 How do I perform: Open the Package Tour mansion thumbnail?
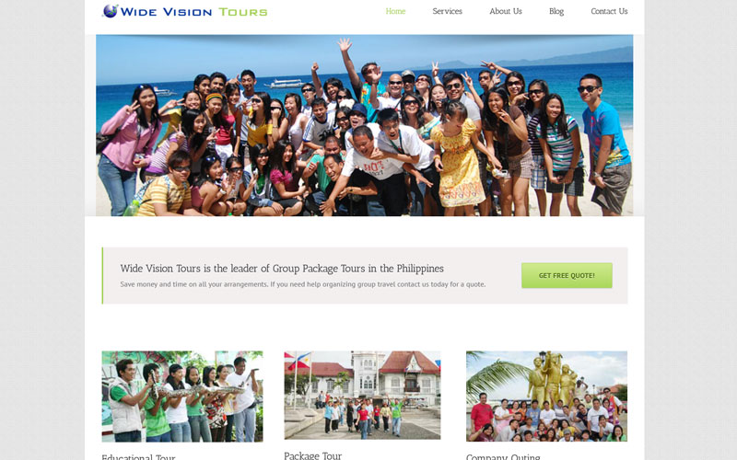pos(362,396)
